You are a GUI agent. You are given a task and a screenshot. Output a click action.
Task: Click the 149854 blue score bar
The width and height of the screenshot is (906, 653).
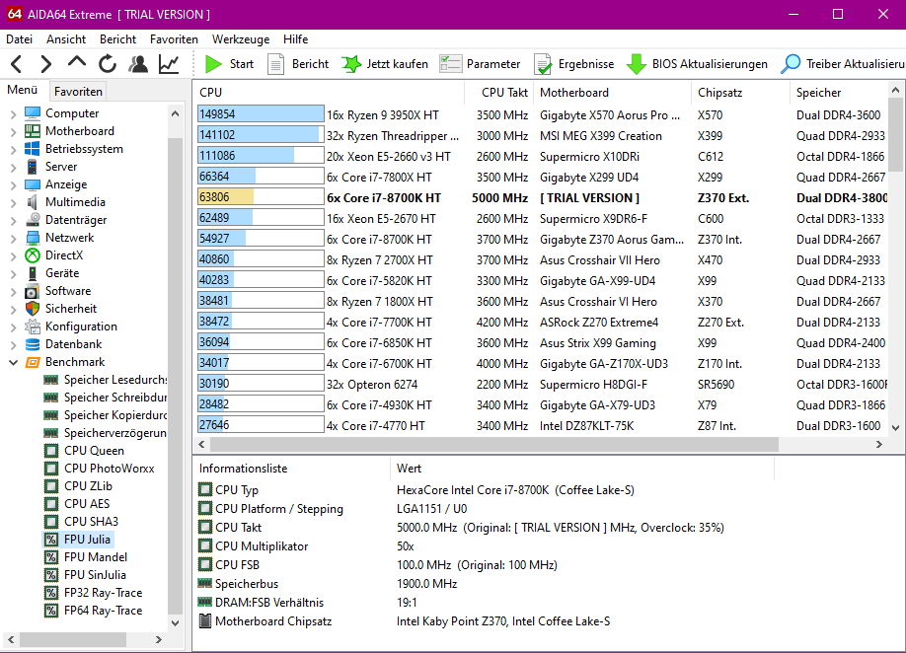pos(260,114)
